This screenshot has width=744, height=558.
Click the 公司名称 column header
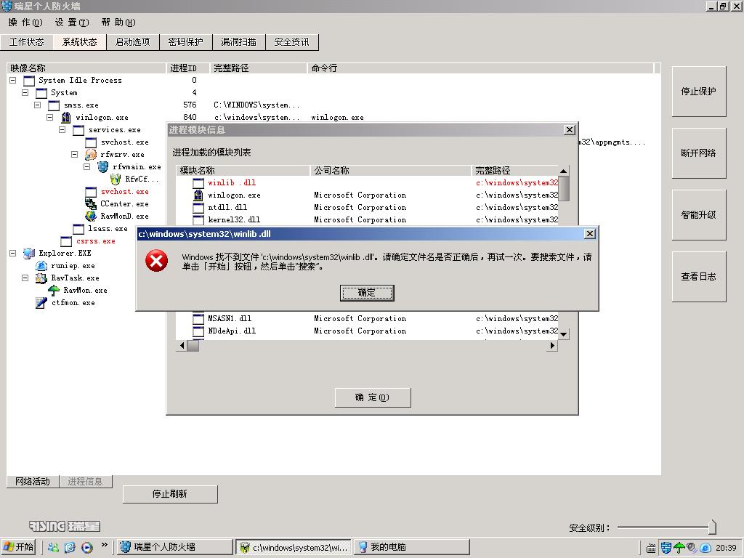click(390, 170)
